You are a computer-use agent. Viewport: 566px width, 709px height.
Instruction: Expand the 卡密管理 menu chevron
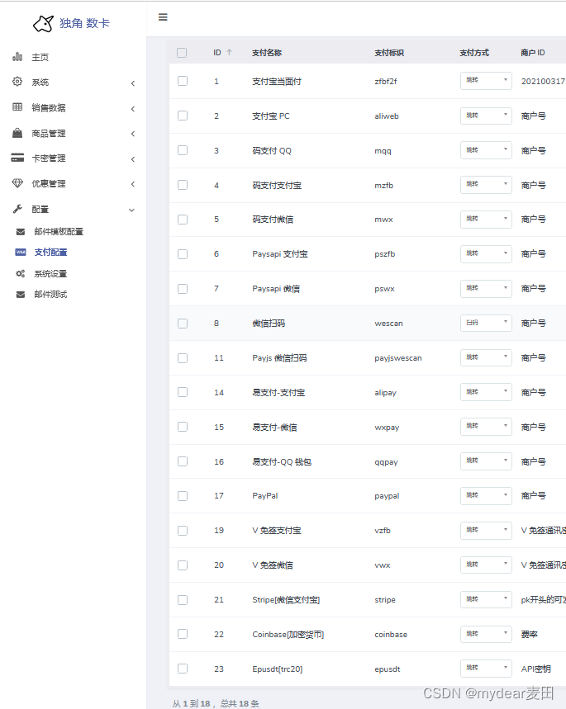click(x=133, y=159)
